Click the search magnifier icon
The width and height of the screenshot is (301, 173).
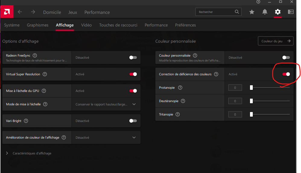[x=237, y=12]
